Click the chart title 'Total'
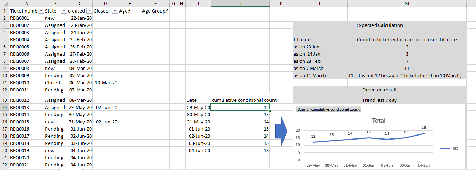This screenshot has height=170, width=476. pos(378,121)
